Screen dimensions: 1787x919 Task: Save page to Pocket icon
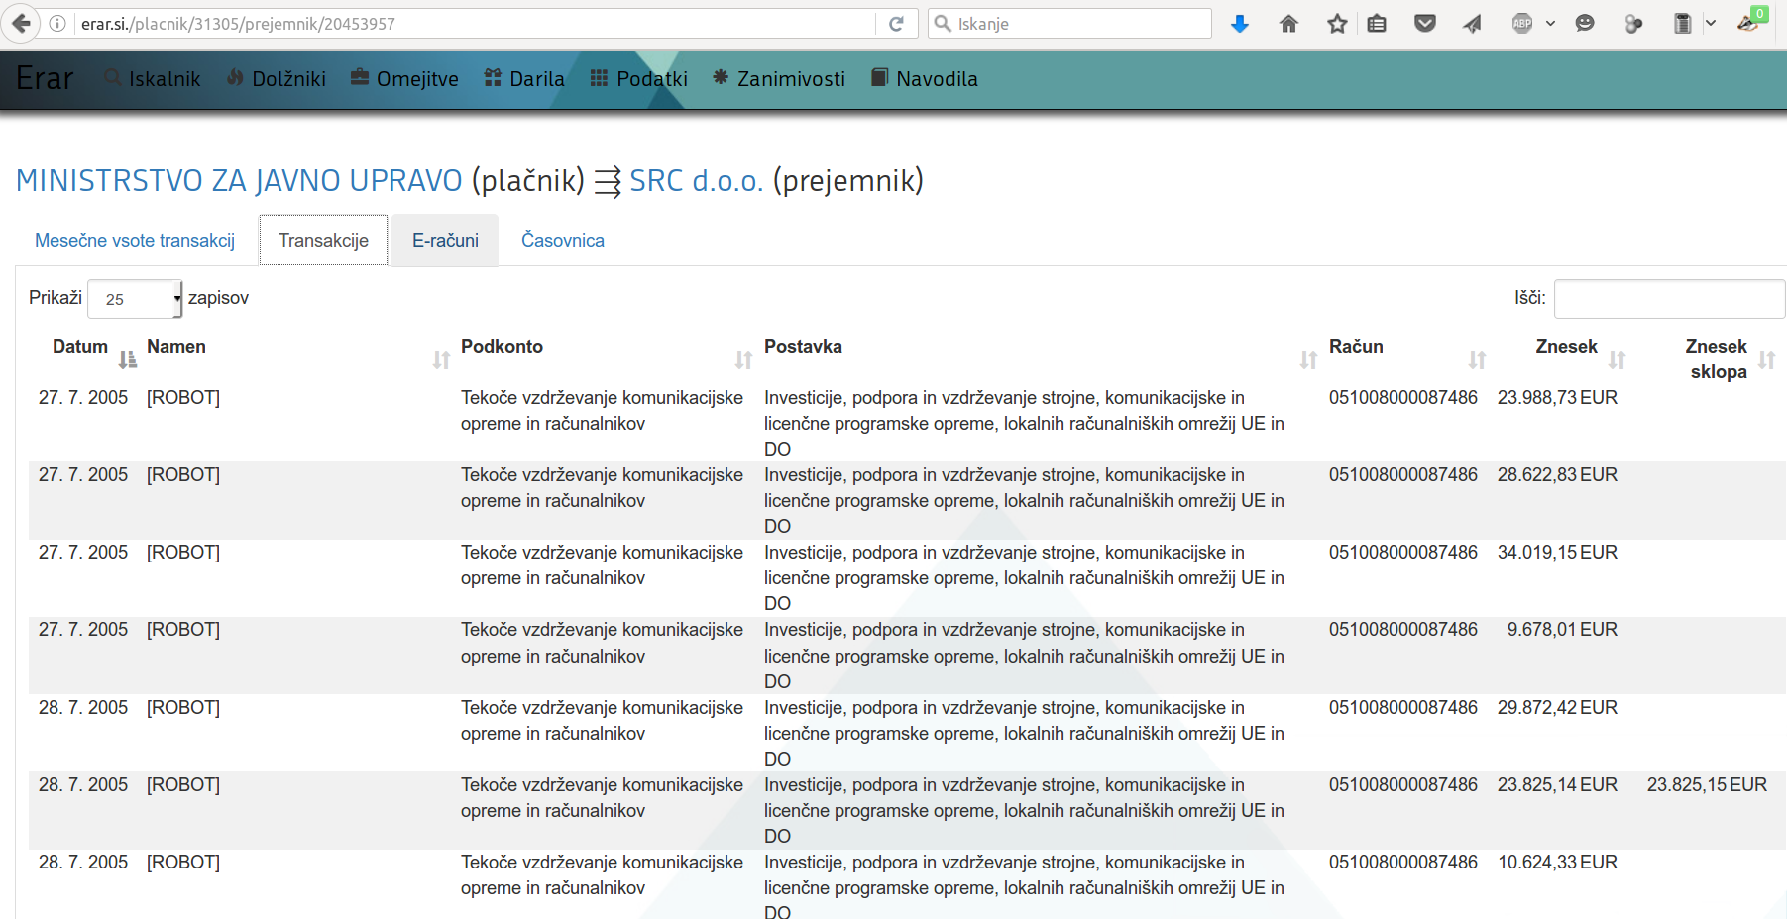point(1425,23)
